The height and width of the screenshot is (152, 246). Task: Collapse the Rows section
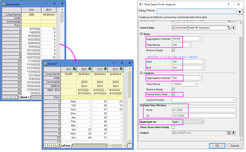pos(141,34)
